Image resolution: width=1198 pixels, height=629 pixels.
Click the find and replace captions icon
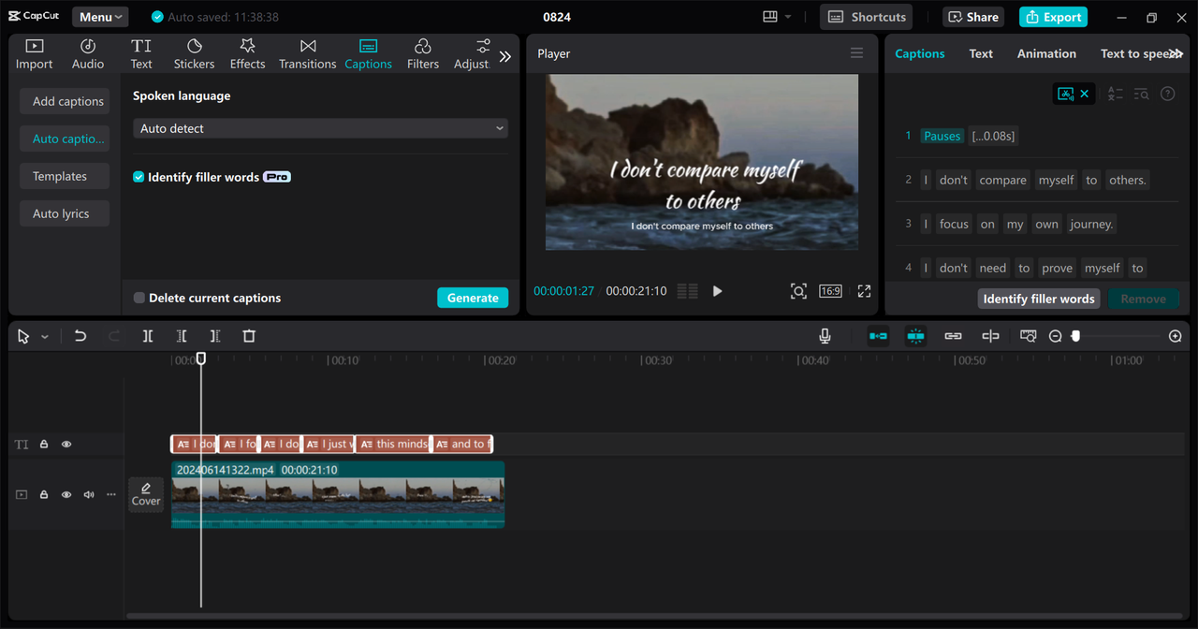click(1141, 94)
